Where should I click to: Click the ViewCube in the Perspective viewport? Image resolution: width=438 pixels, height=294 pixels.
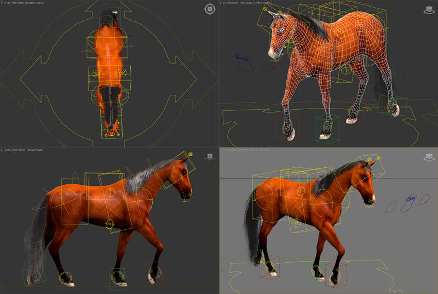pos(429,157)
